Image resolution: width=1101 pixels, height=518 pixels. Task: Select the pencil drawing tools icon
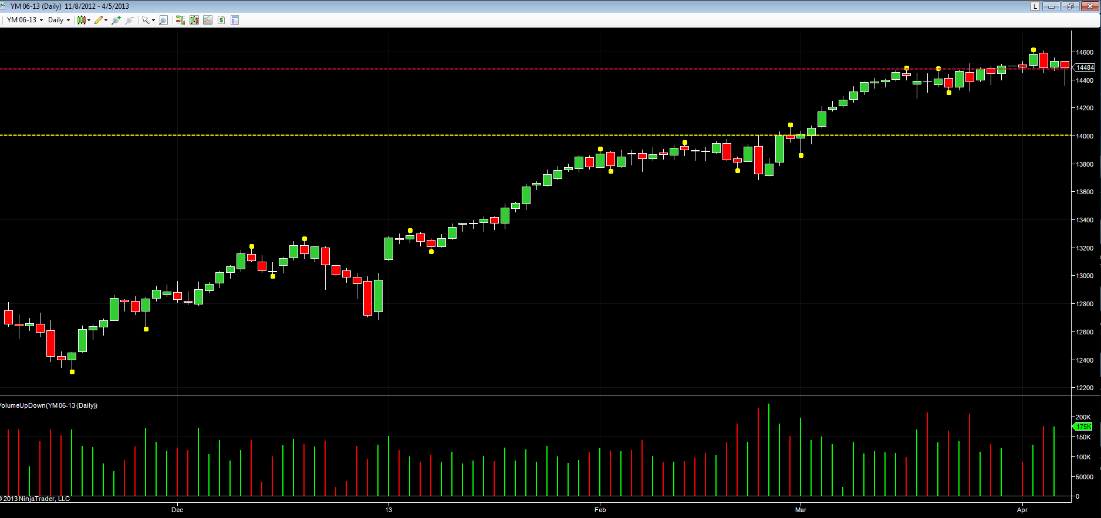pyautogui.click(x=98, y=20)
